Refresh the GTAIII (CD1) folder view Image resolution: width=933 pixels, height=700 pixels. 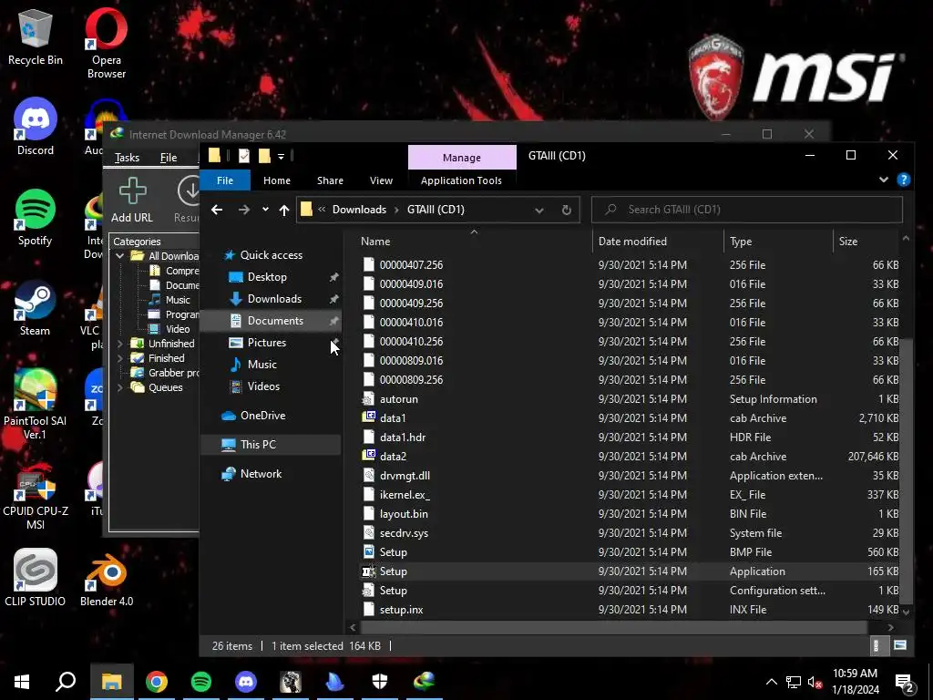[567, 210]
